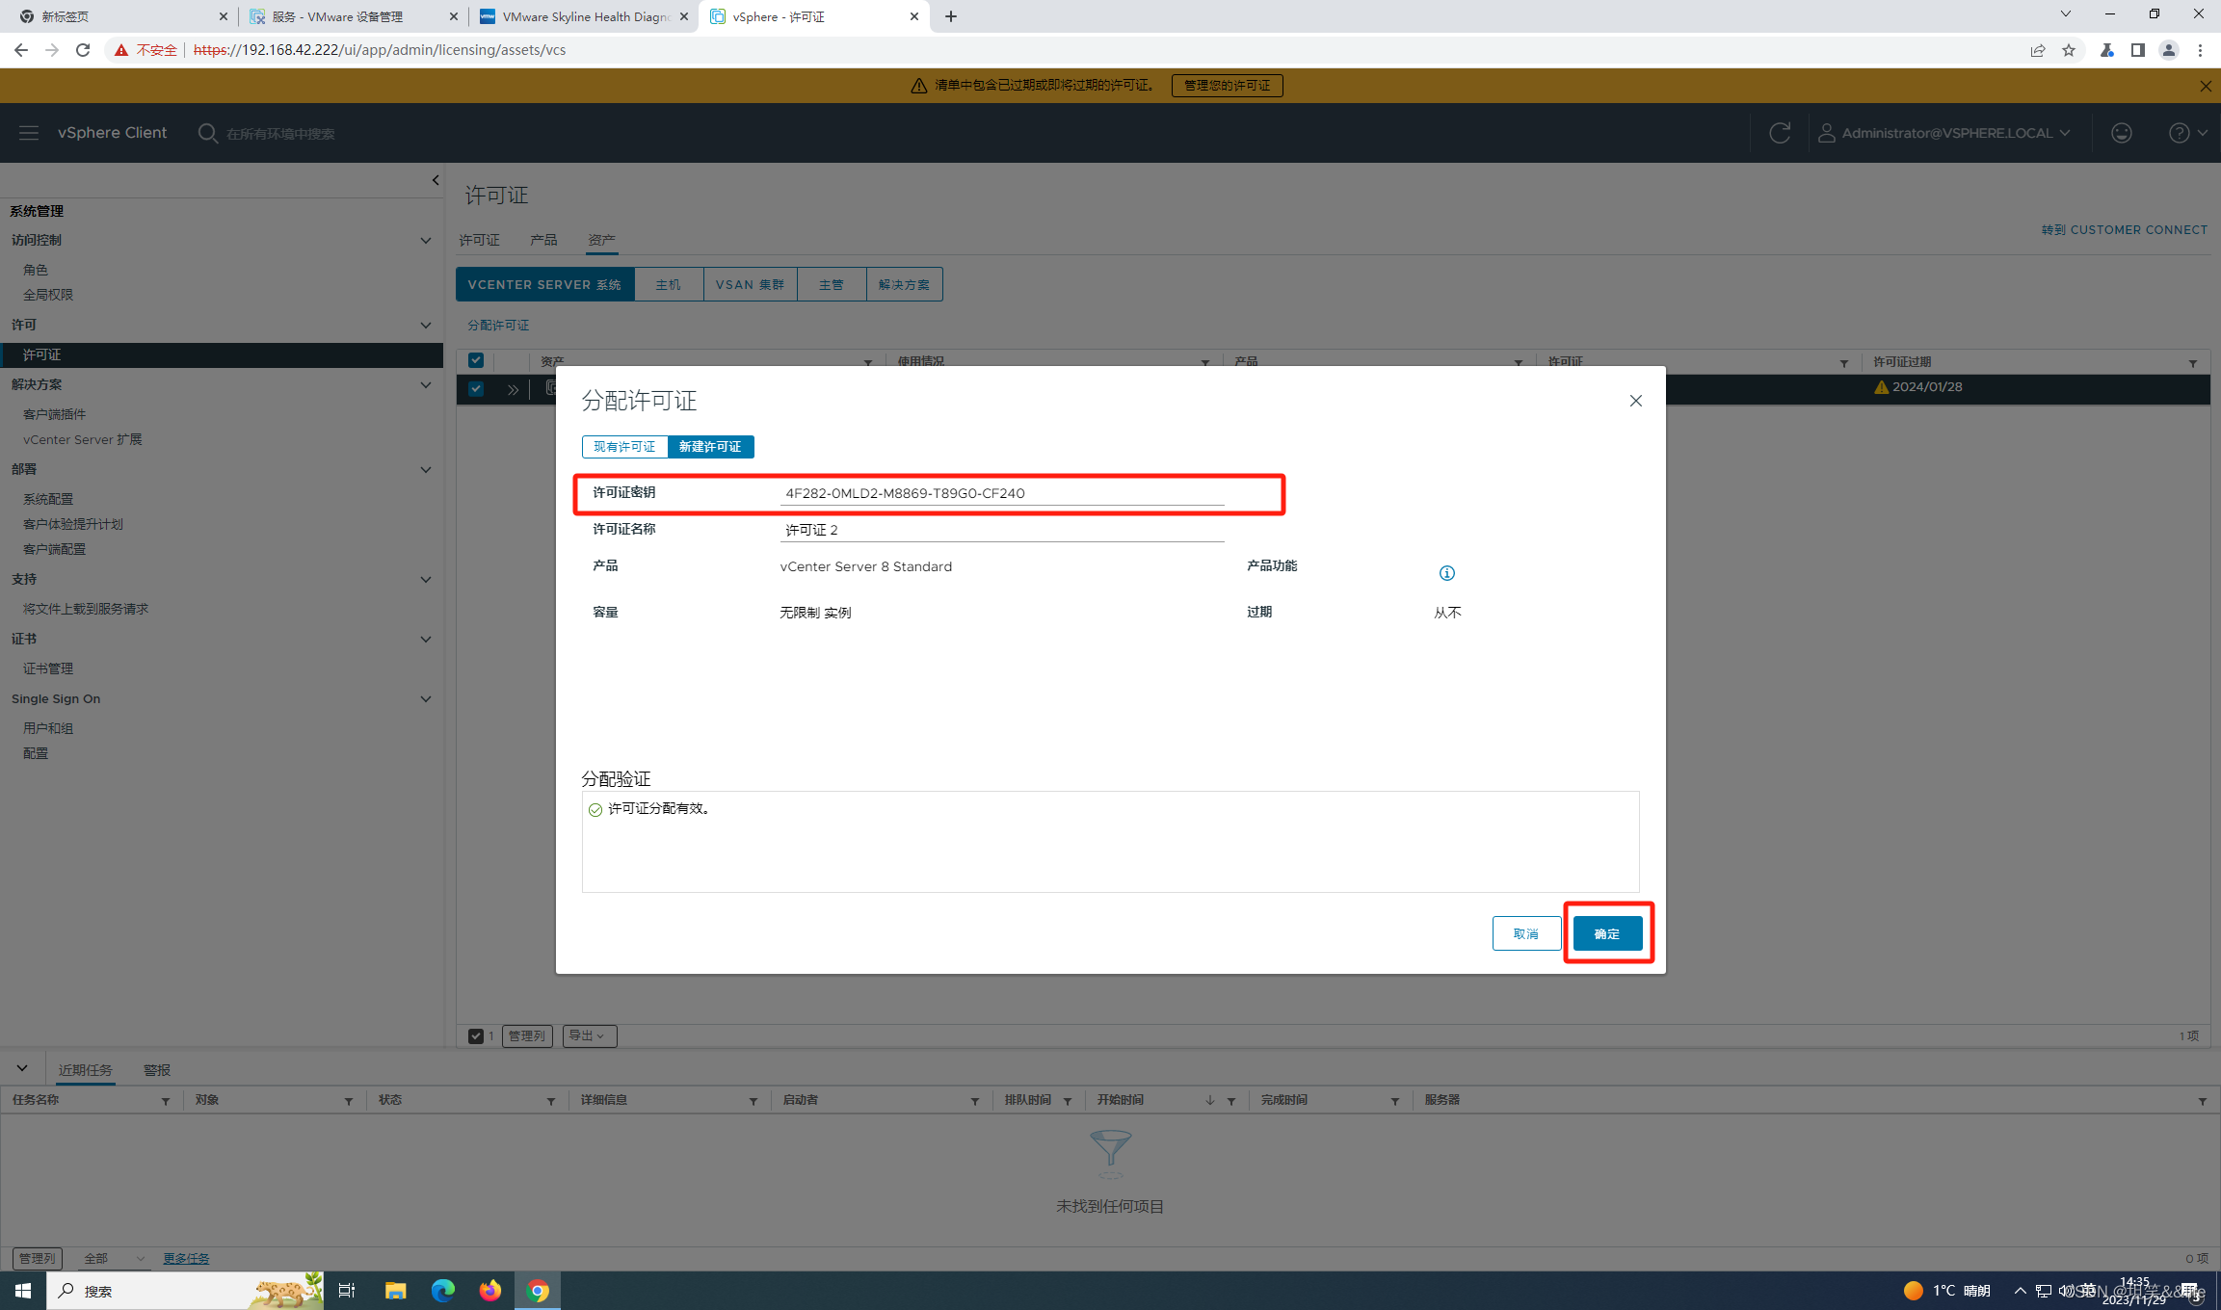Click Manage Columns below assets table
This screenshot has width=2221, height=1310.
coord(527,1036)
